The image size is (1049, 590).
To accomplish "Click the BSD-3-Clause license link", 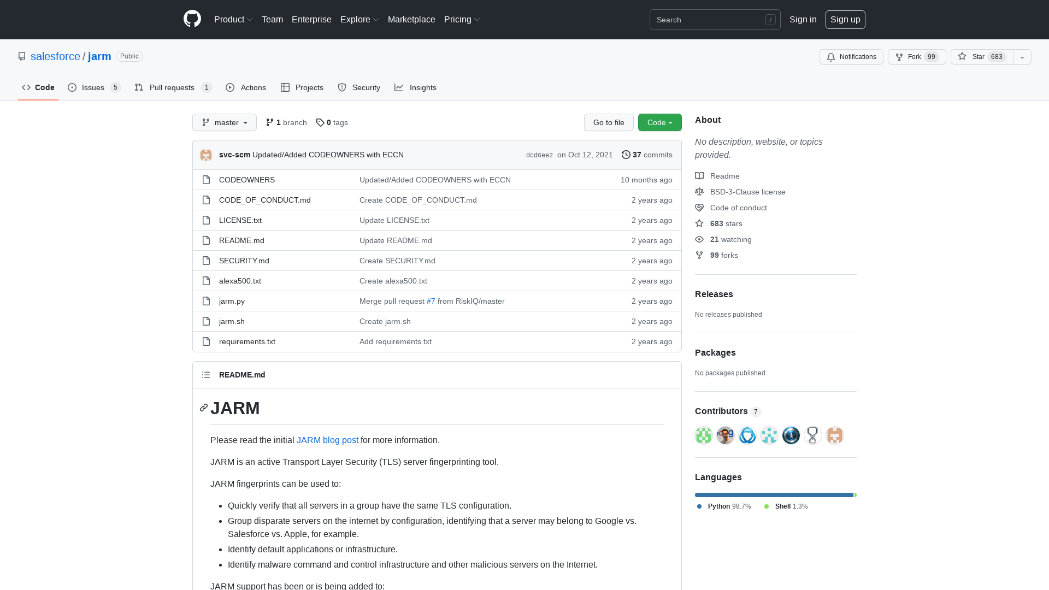I will (x=747, y=192).
